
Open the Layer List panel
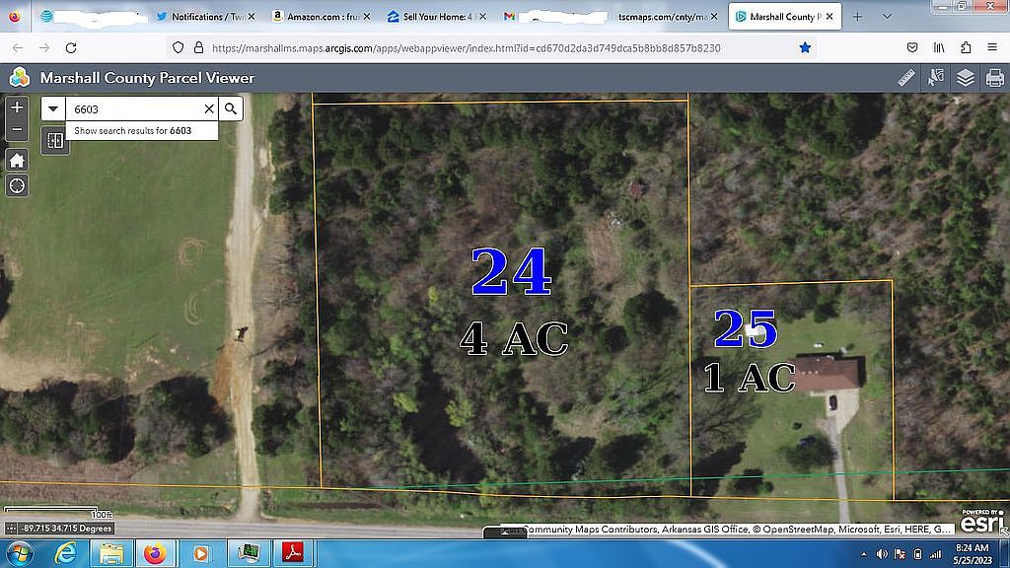[x=965, y=78]
